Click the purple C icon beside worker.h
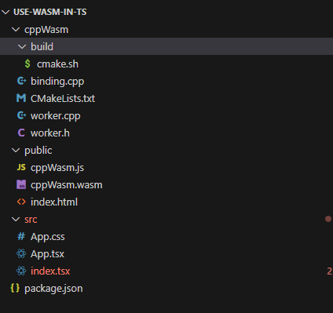The height and width of the screenshot is (313, 333). [21, 133]
